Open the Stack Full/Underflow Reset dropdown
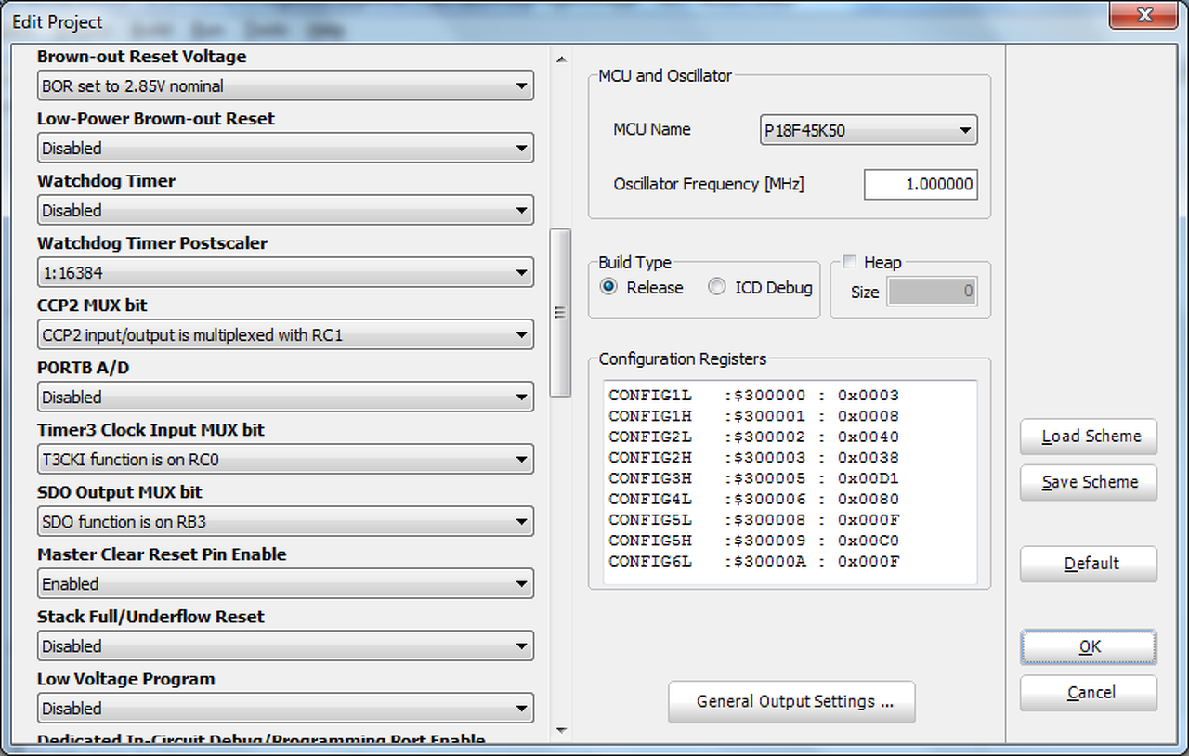 pyautogui.click(x=285, y=646)
